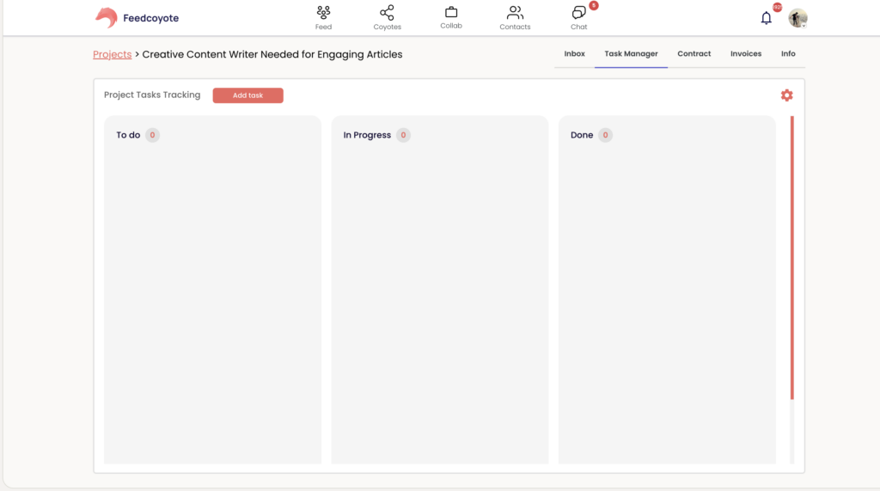This screenshot has height=491, width=880.
Task: Open the Coyotes network icon
Action: [387, 13]
